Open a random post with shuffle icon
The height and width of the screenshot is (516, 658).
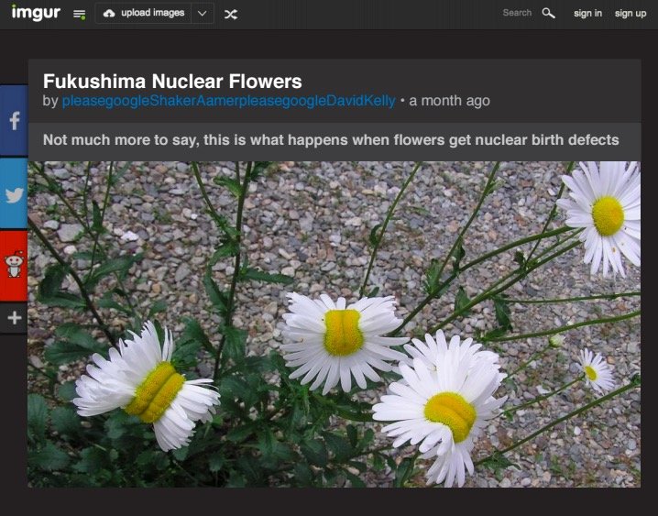click(231, 14)
